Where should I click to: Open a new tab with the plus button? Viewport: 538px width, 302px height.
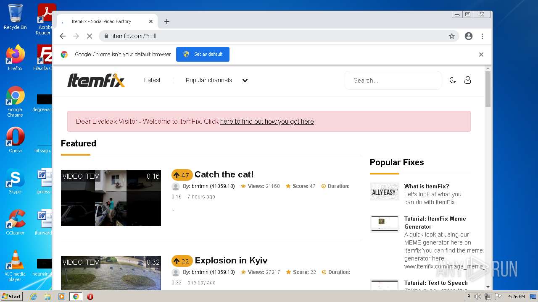pos(167,21)
